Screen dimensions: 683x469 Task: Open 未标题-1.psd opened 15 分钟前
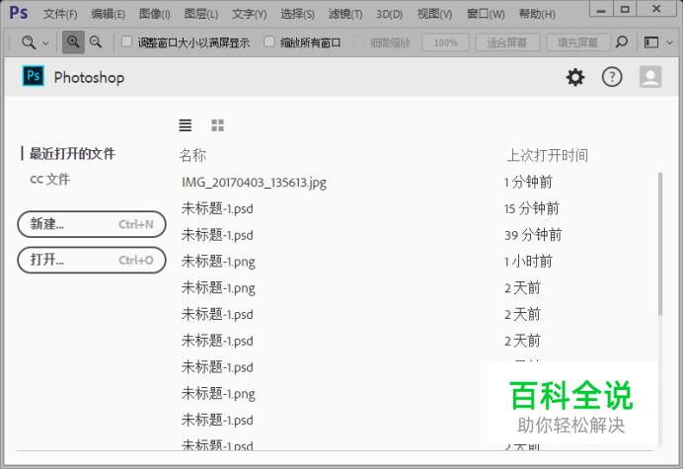[x=217, y=208]
